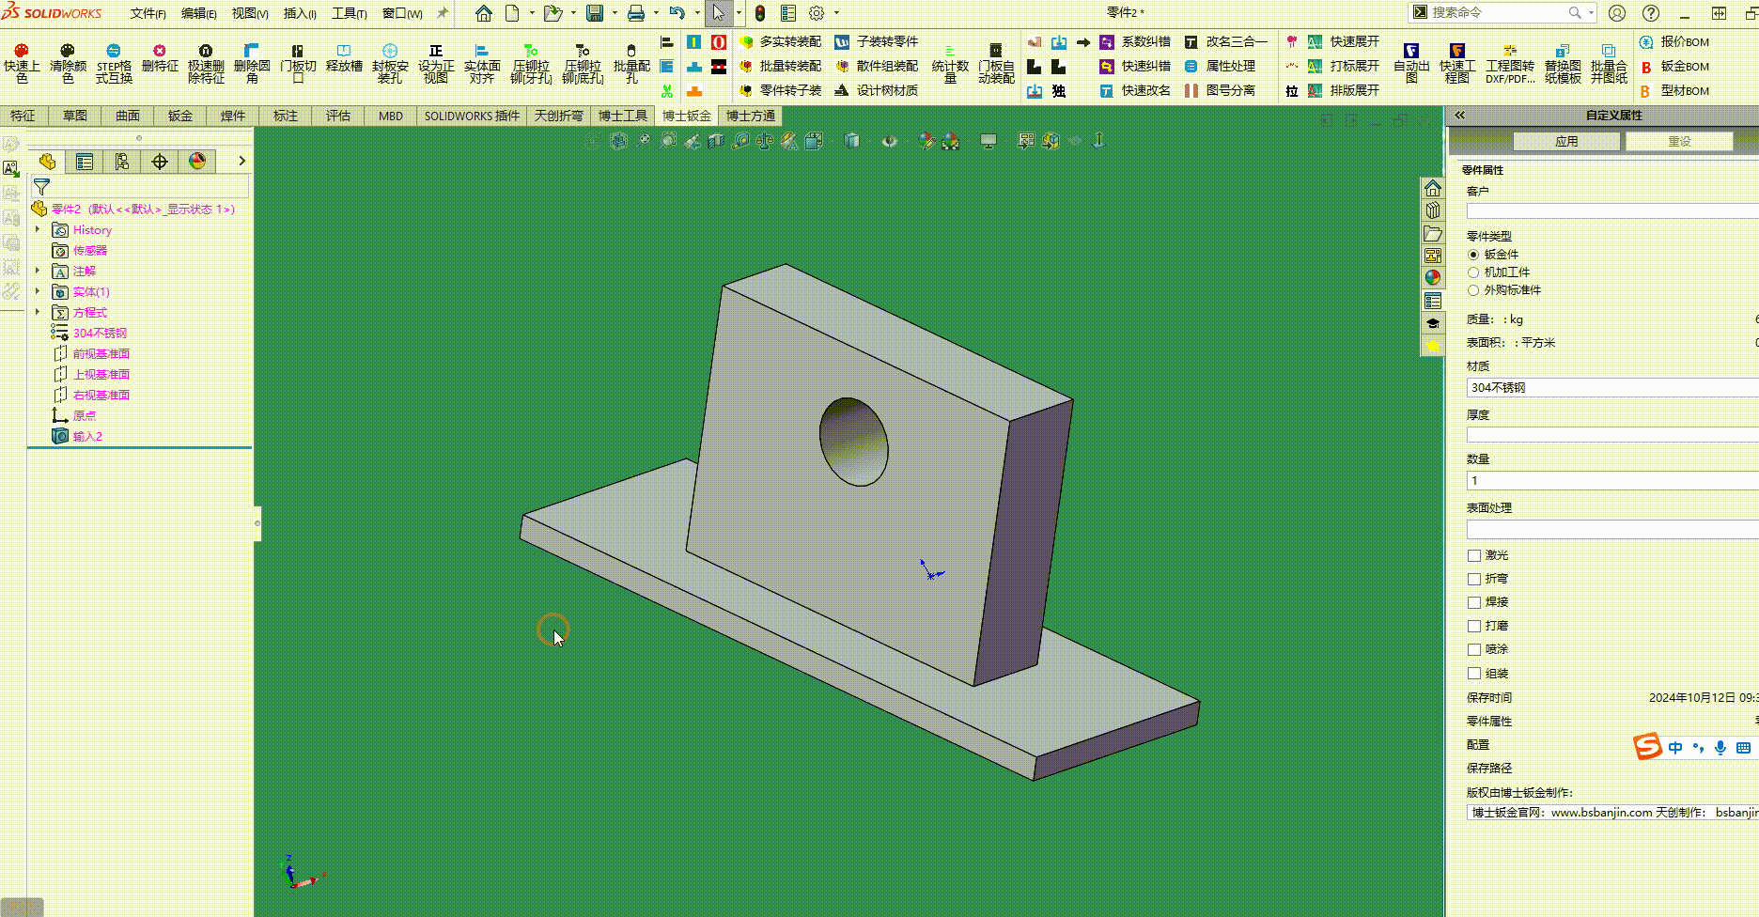The image size is (1759, 917).
Task: Click the 清除颜色 clear color tool
Action: coord(68,62)
